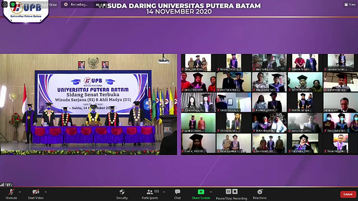Image resolution: width=358 pixels, height=201 pixels.
Task: Select Sahat Sianturi's video thumbnail
Action: 339,102
